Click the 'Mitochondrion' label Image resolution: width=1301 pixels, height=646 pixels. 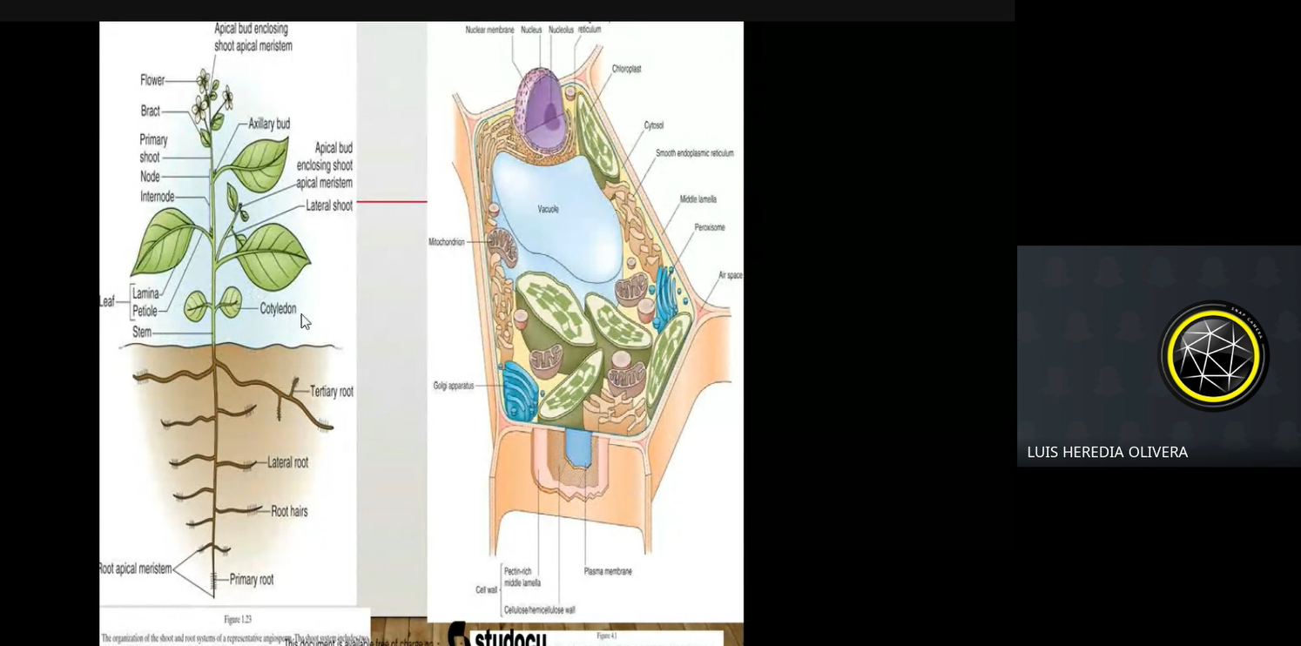(447, 242)
